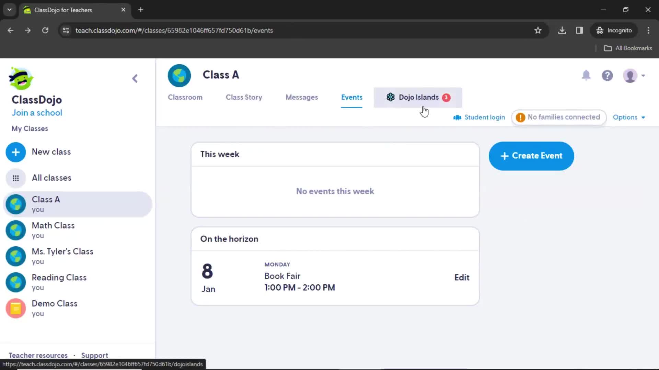Open a new browser tab
Viewport: 659px width, 370px height.
tap(141, 10)
